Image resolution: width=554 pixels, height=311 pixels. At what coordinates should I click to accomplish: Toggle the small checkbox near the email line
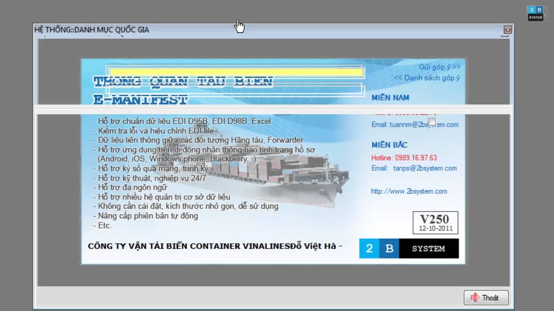(x=432, y=122)
